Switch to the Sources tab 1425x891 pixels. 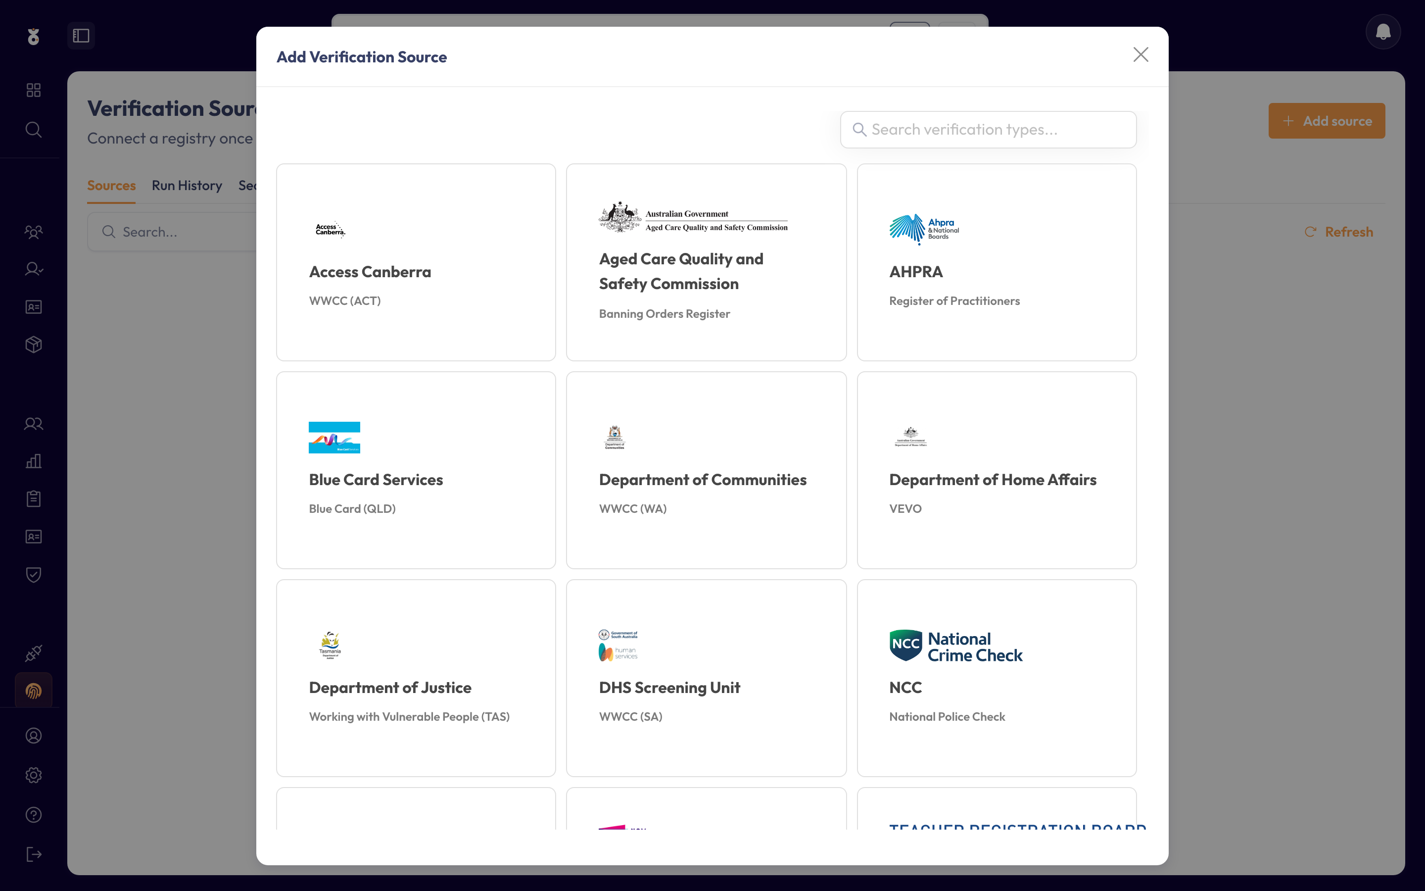111,186
